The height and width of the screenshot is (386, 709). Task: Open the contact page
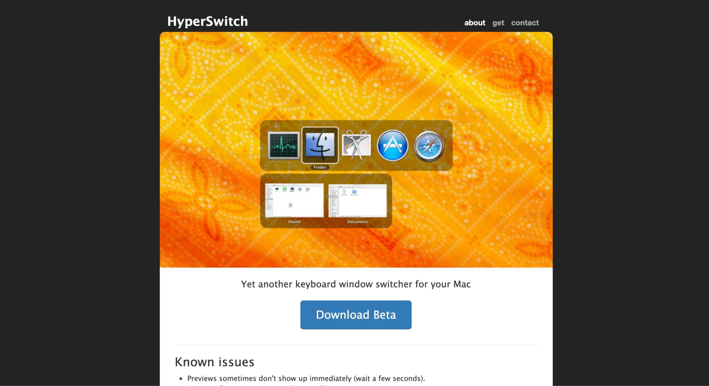pos(525,23)
